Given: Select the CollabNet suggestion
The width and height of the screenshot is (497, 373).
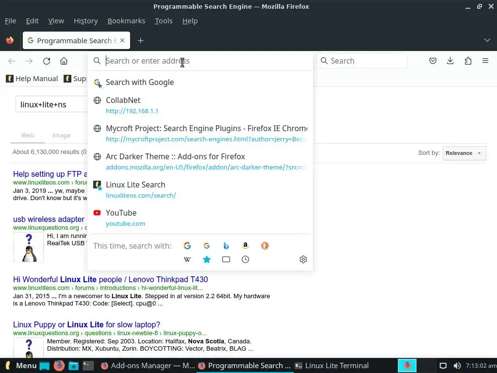Looking at the screenshot, I should [x=200, y=105].
